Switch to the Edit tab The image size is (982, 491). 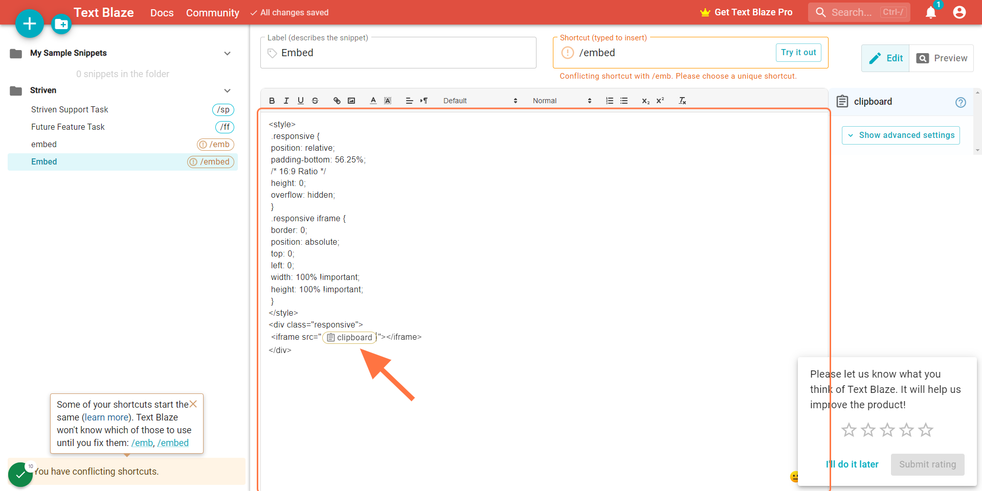tap(885, 58)
